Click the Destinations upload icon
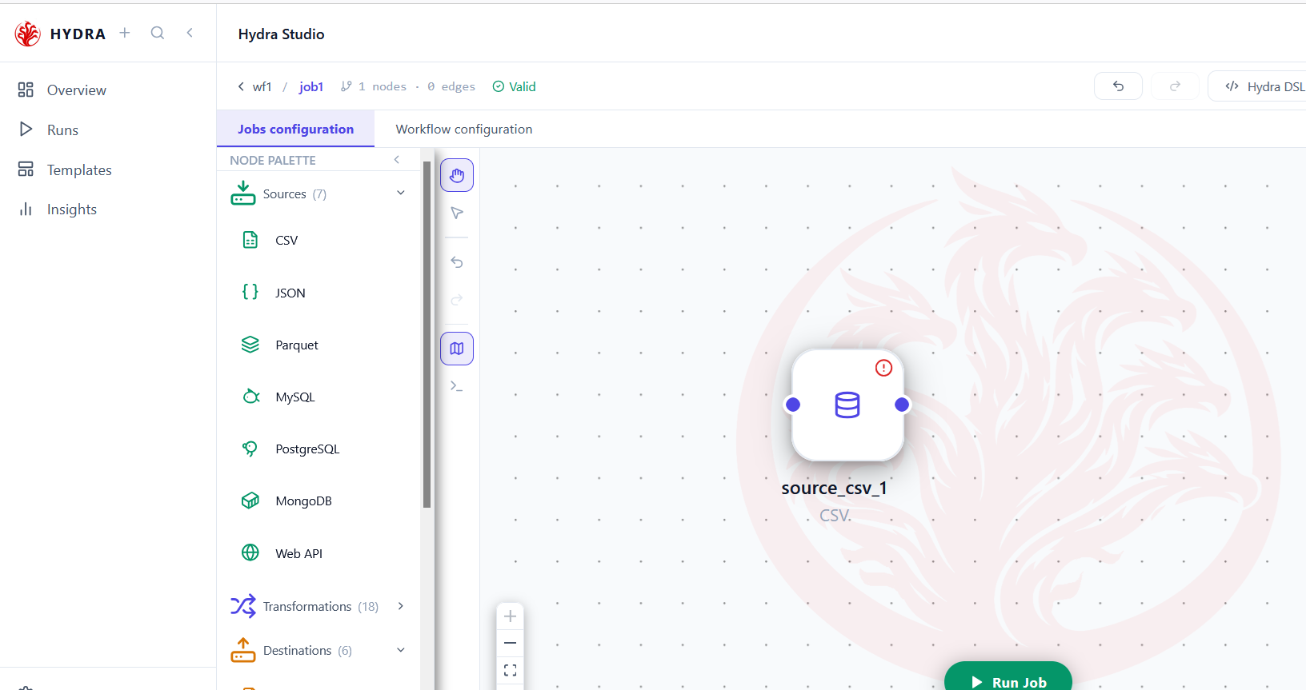The image size is (1306, 690). [243, 650]
